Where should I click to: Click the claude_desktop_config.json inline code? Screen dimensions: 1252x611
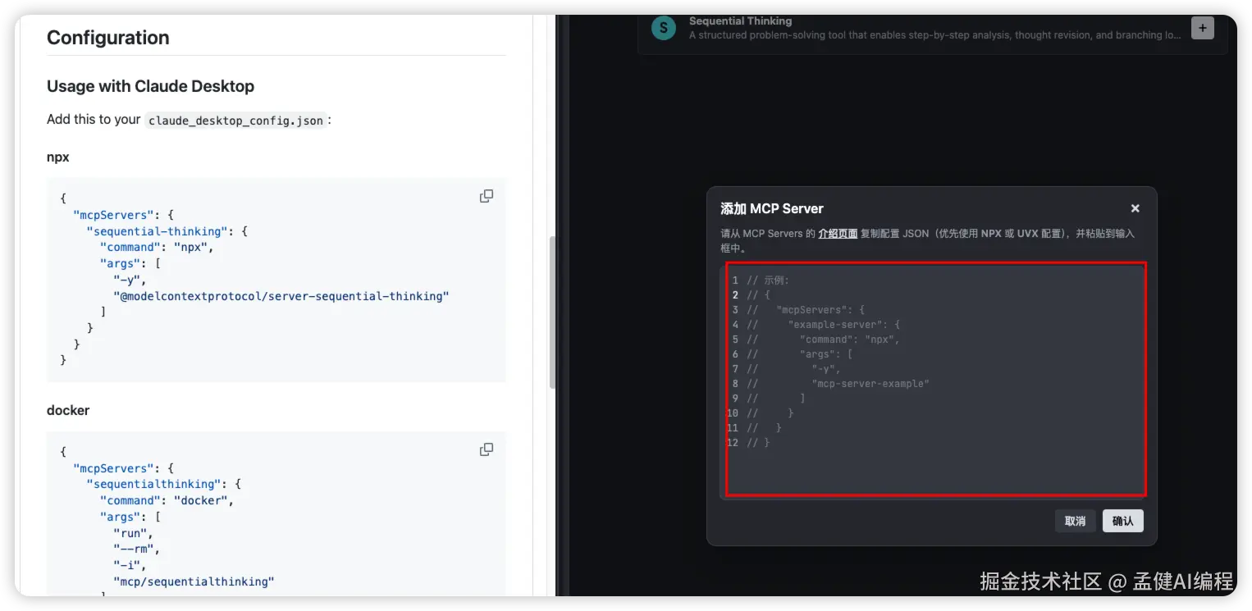[x=236, y=121]
